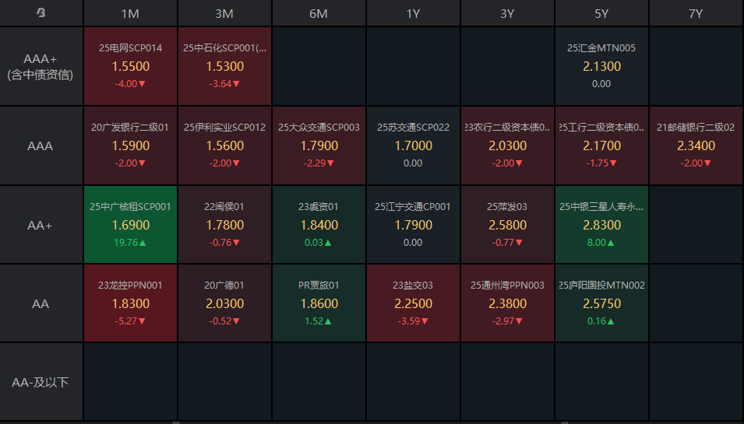The width and height of the screenshot is (744, 424).
Task: Open the 25大众交通SCP003 bond cell
Action: coord(319,145)
